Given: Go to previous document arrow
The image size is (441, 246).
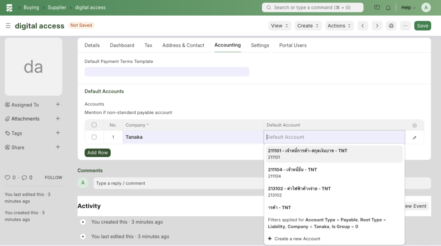Looking at the screenshot, I should (363, 26).
